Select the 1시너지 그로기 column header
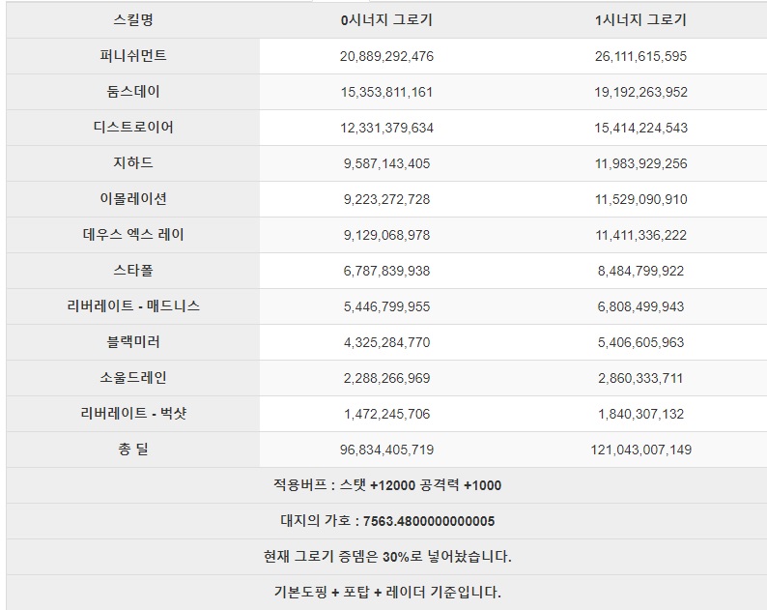 click(x=640, y=20)
